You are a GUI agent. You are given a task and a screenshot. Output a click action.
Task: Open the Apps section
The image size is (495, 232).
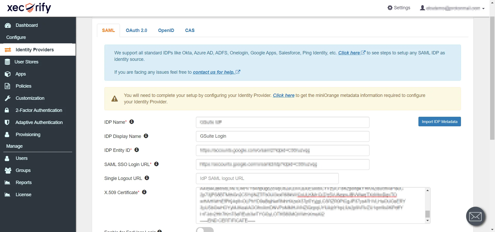coord(20,74)
